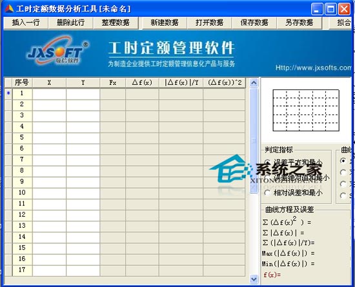Click the X cell of row 15
355x287 pixels.
49,248
